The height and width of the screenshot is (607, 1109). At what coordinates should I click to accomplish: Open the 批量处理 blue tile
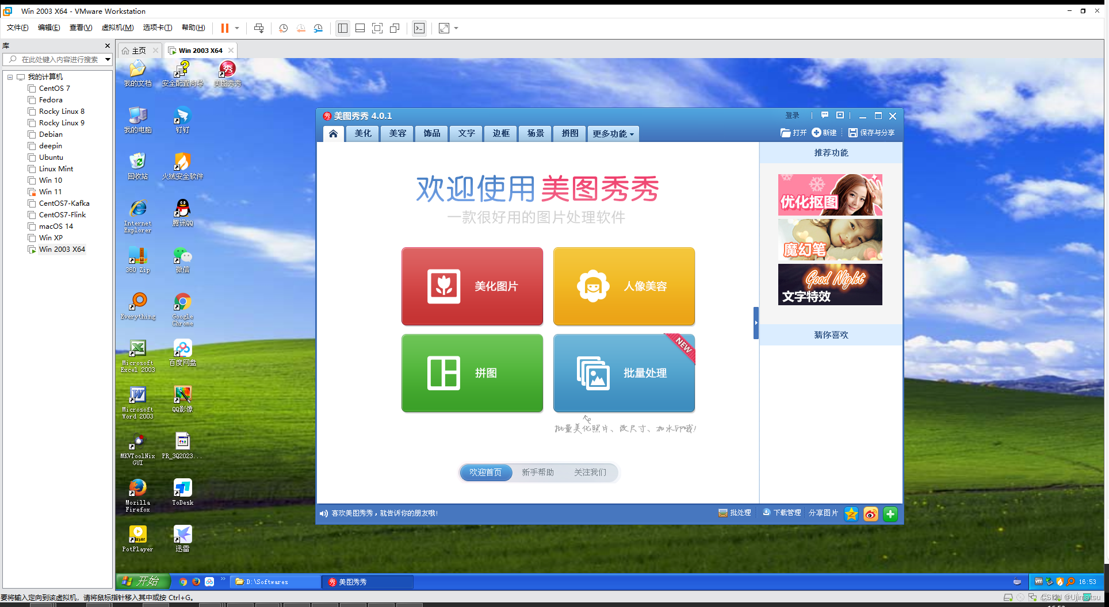[x=624, y=373]
